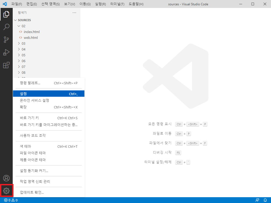Open the 편집(E) menu
The image size is (271, 203).
pyautogui.click(x=32, y=4)
